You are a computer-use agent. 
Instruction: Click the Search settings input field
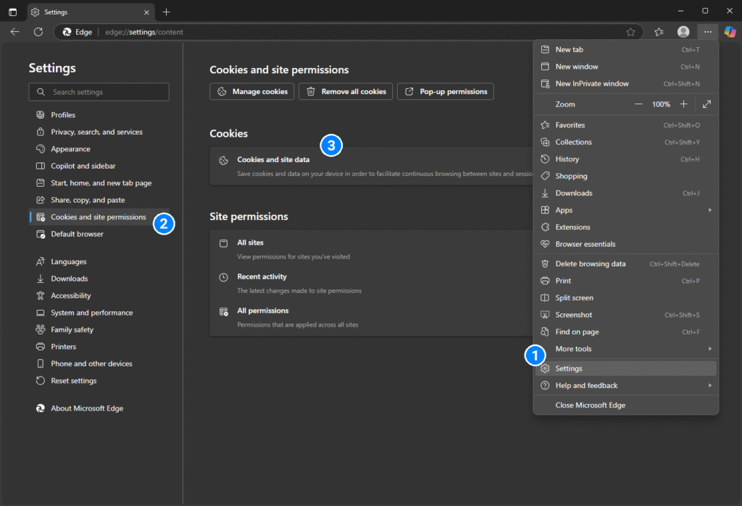(x=105, y=92)
